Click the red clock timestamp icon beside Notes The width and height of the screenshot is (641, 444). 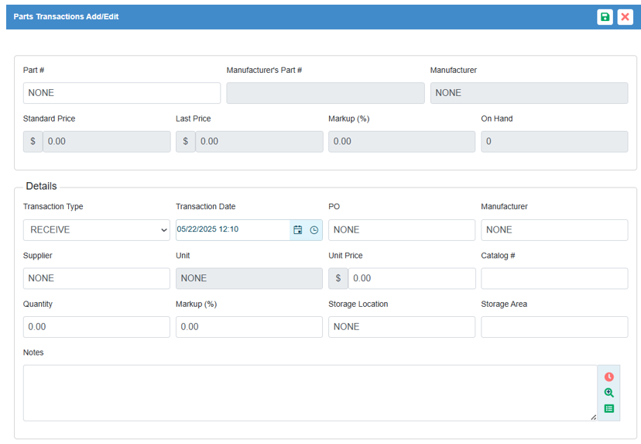(608, 377)
